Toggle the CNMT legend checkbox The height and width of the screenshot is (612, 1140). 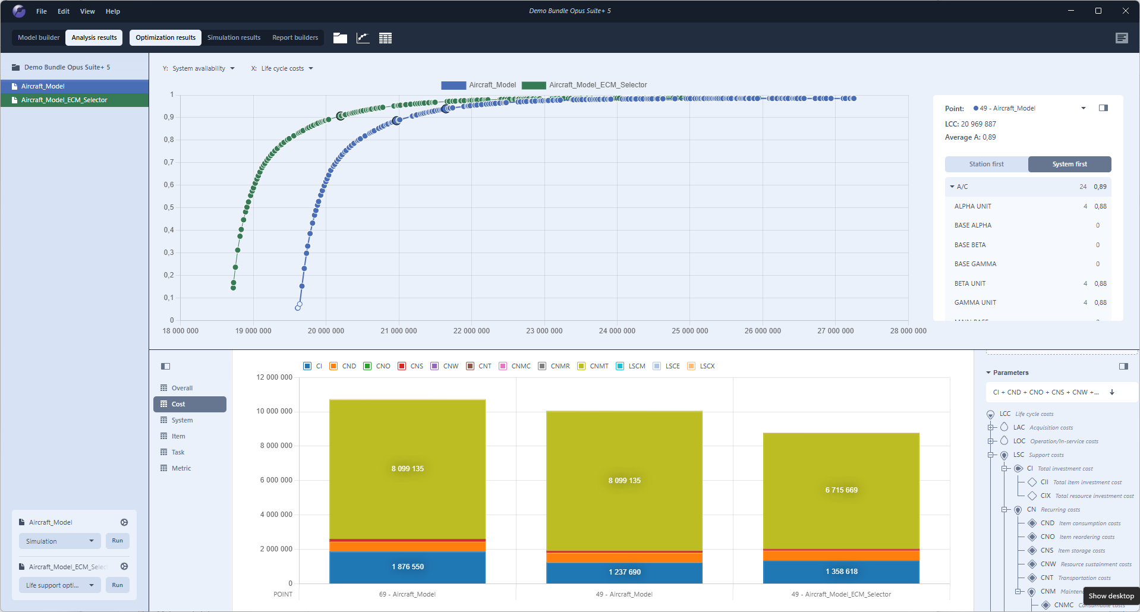point(581,366)
